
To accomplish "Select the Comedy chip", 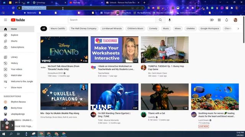I will (x=153, y=29).
